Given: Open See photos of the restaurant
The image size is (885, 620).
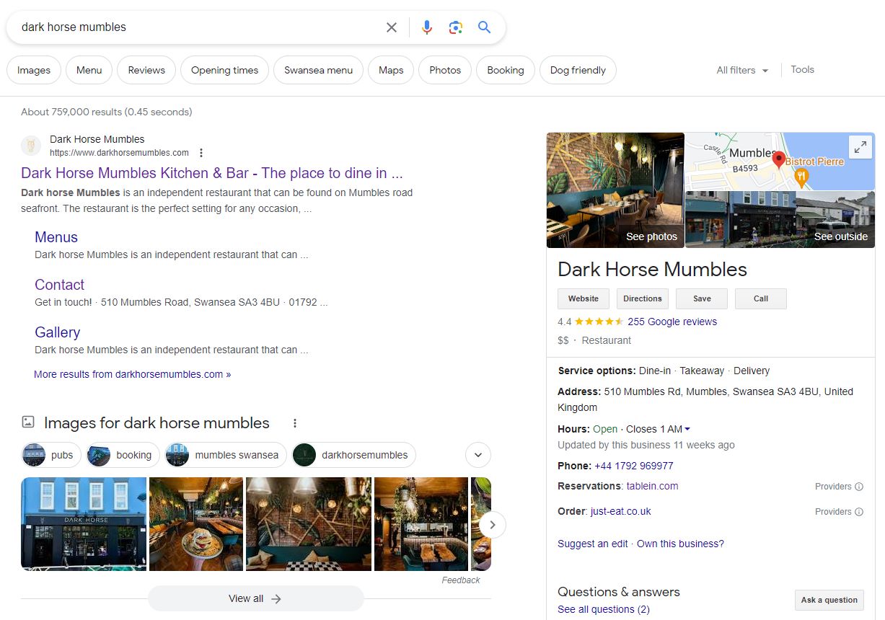Looking at the screenshot, I should (x=615, y=190).
